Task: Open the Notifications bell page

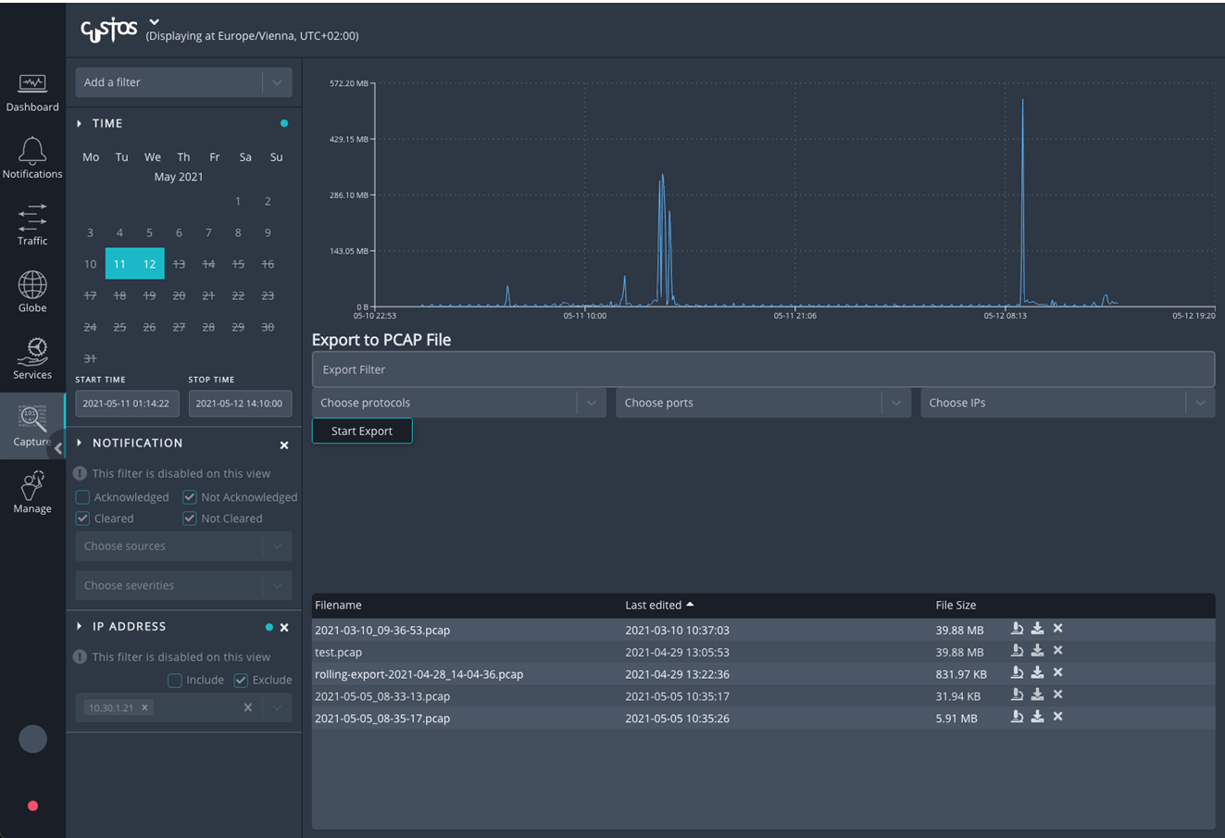Action: [32, 157]
